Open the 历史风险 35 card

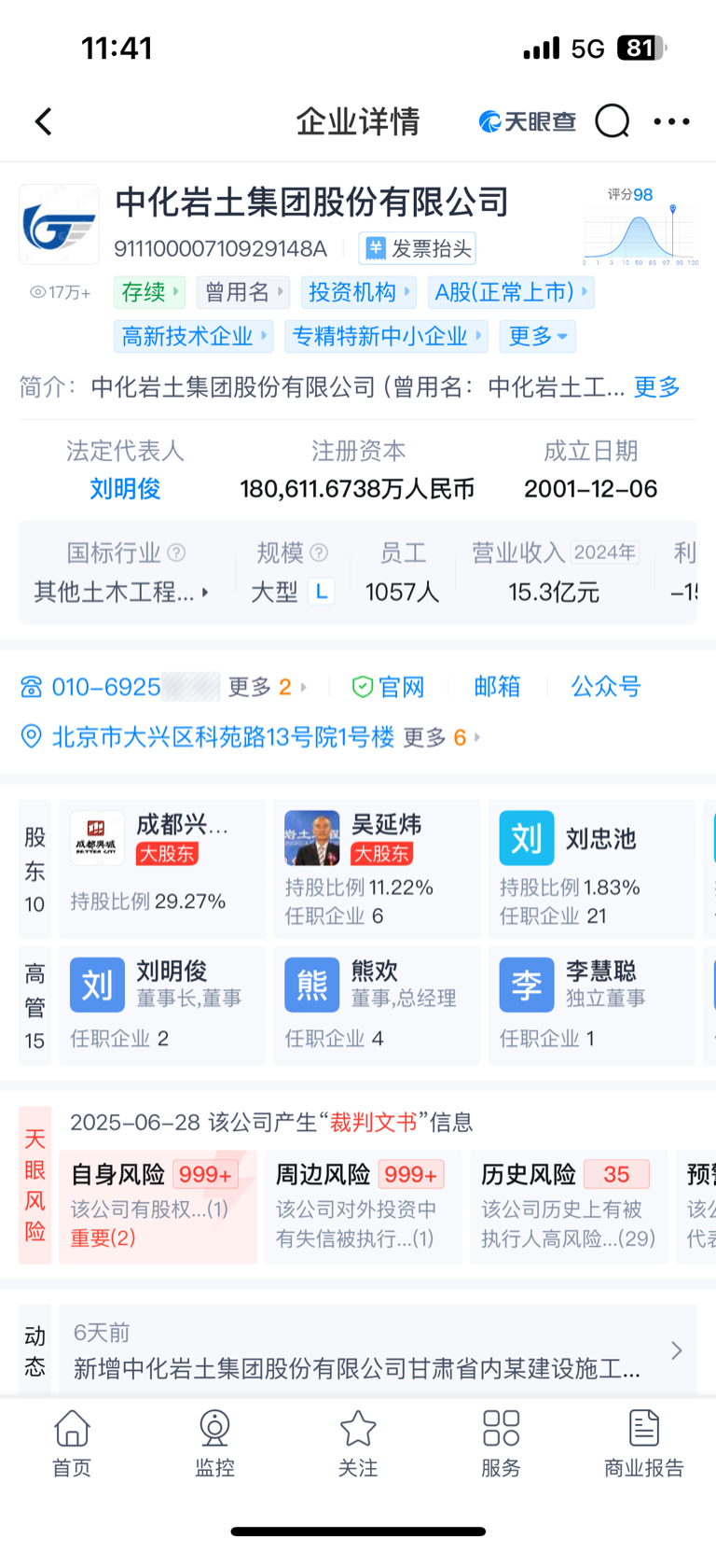pyautogui.click(x=569, y=1206)
